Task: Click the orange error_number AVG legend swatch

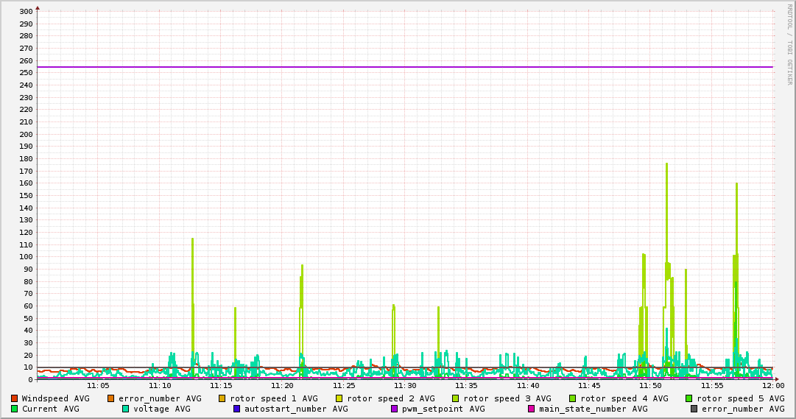Action: click(111, 398)
